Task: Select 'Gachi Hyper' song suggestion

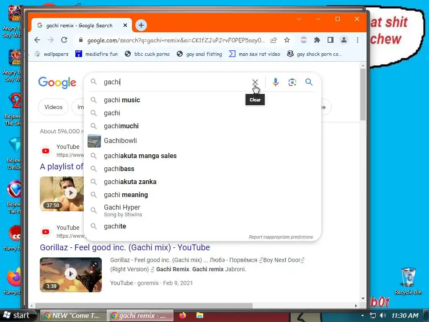Action: 202,210
